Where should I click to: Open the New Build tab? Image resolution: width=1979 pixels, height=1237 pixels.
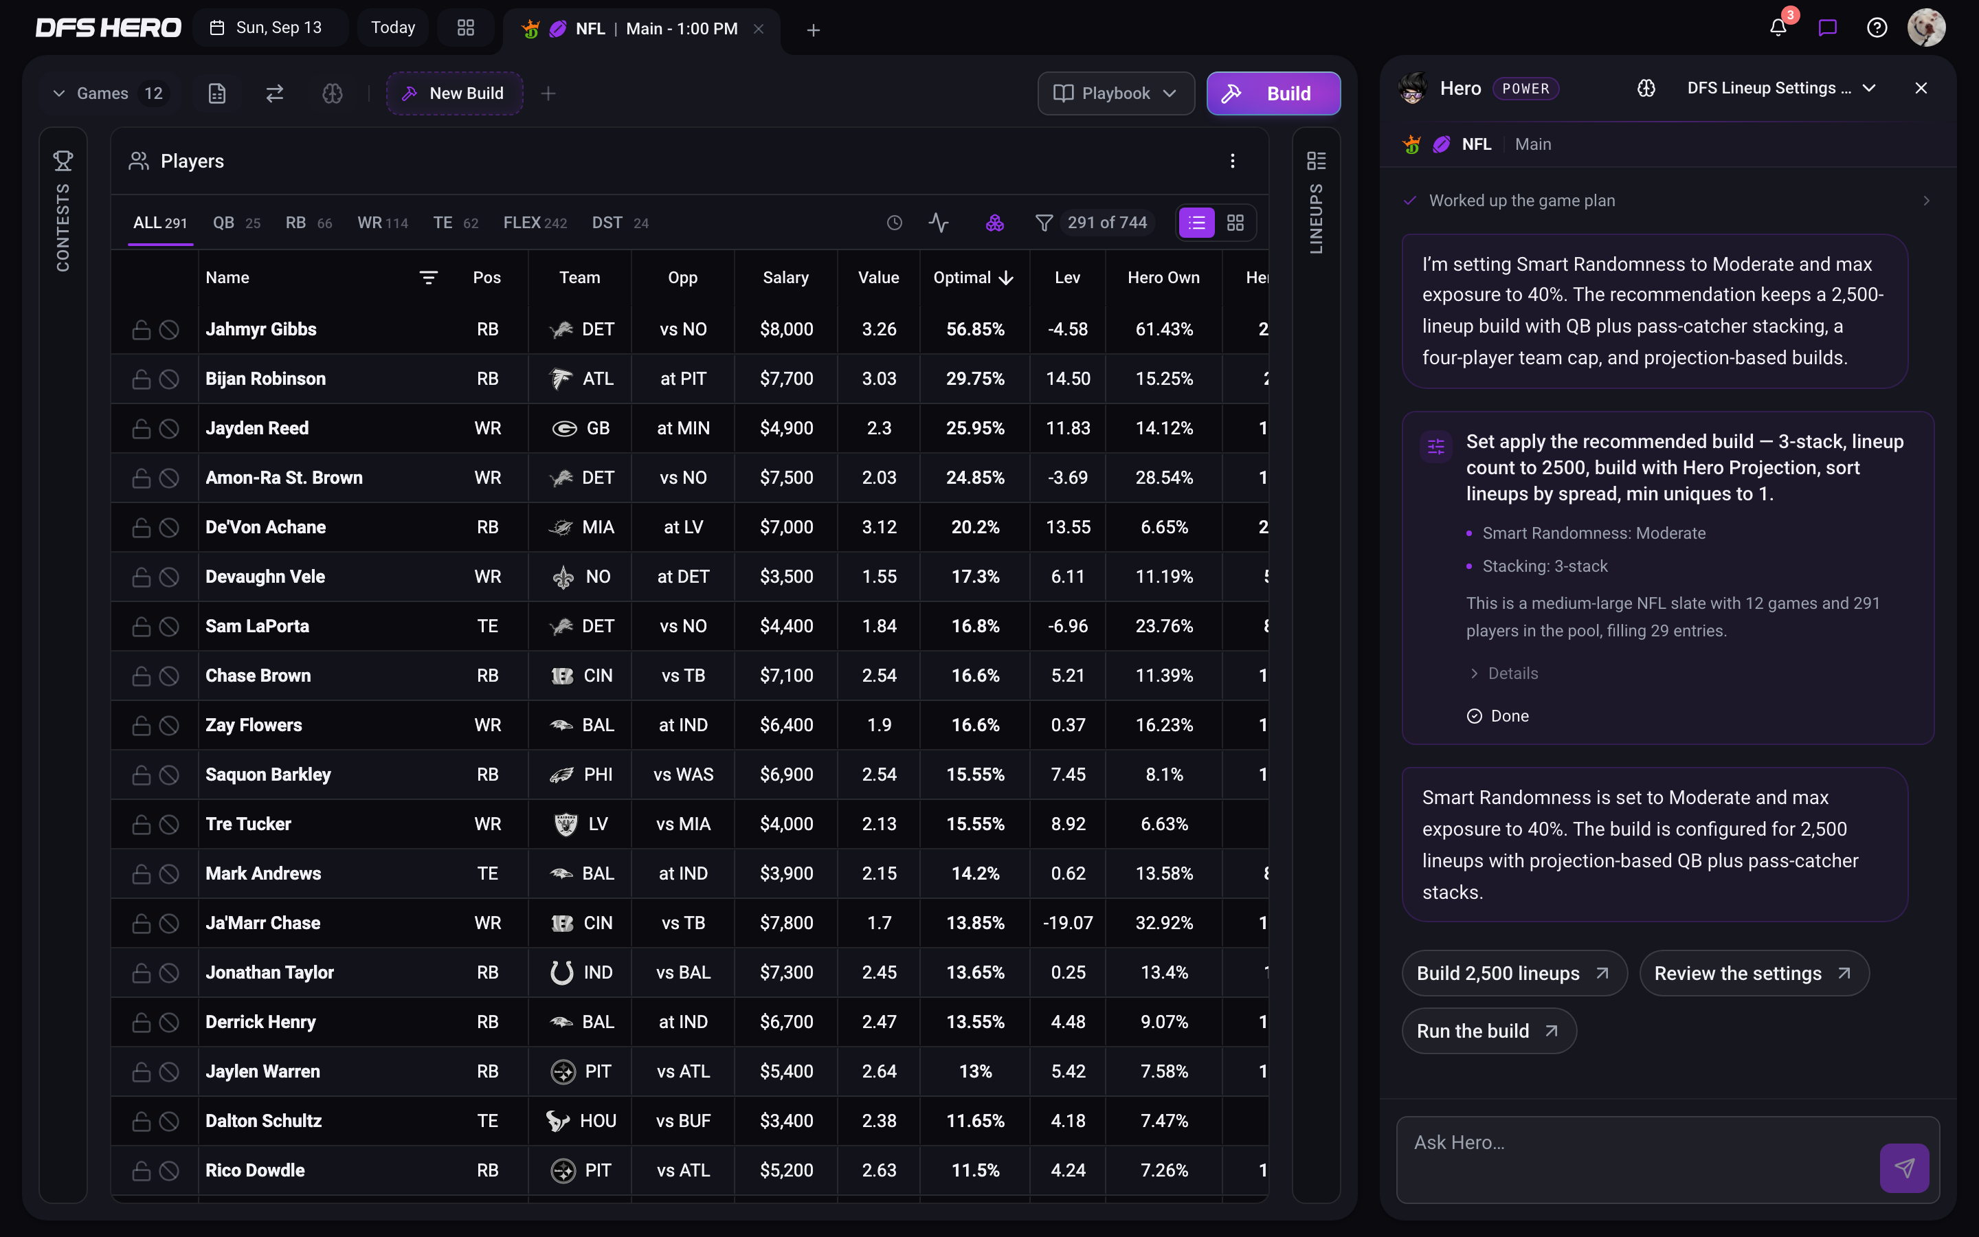pos(454,93)
